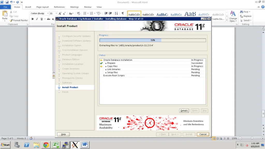The height and width of the screenshot is (149, 265).
Task: Open the Change Case Aa menu
Action: [x=71, y=13]
